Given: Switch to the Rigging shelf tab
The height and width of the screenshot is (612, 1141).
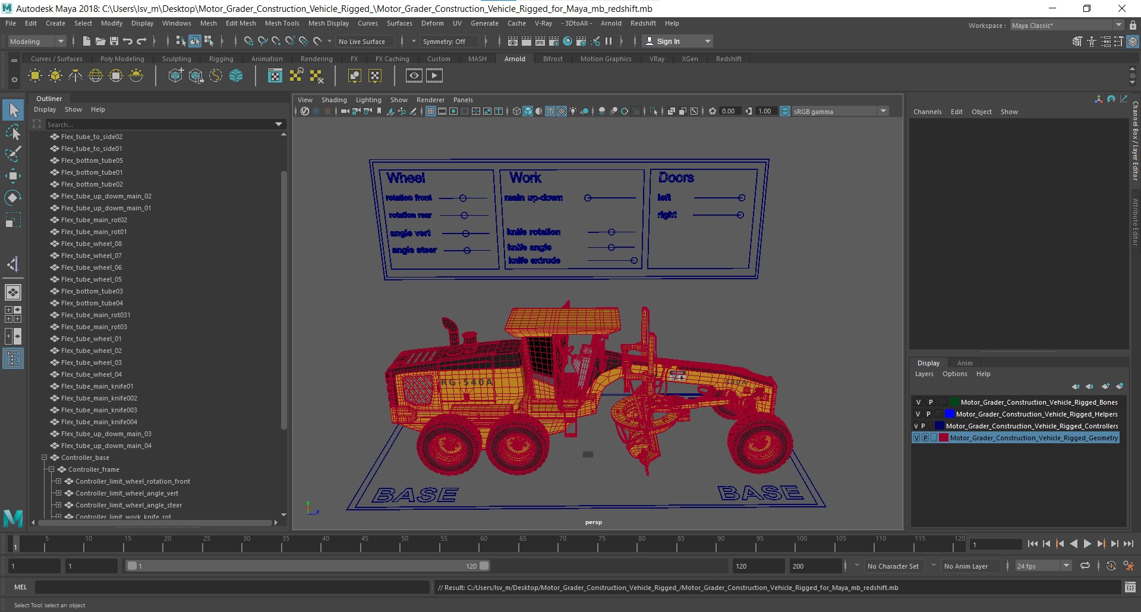Looking at the screenshot, I should (x=221, y=59).
